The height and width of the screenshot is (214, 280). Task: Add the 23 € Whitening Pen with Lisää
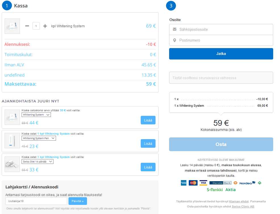pos(148,144)
